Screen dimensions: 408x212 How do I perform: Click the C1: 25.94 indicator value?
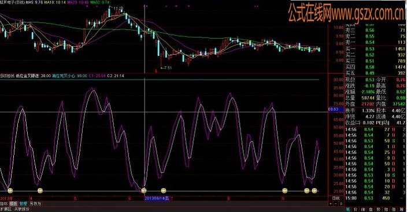coord(97,76)
